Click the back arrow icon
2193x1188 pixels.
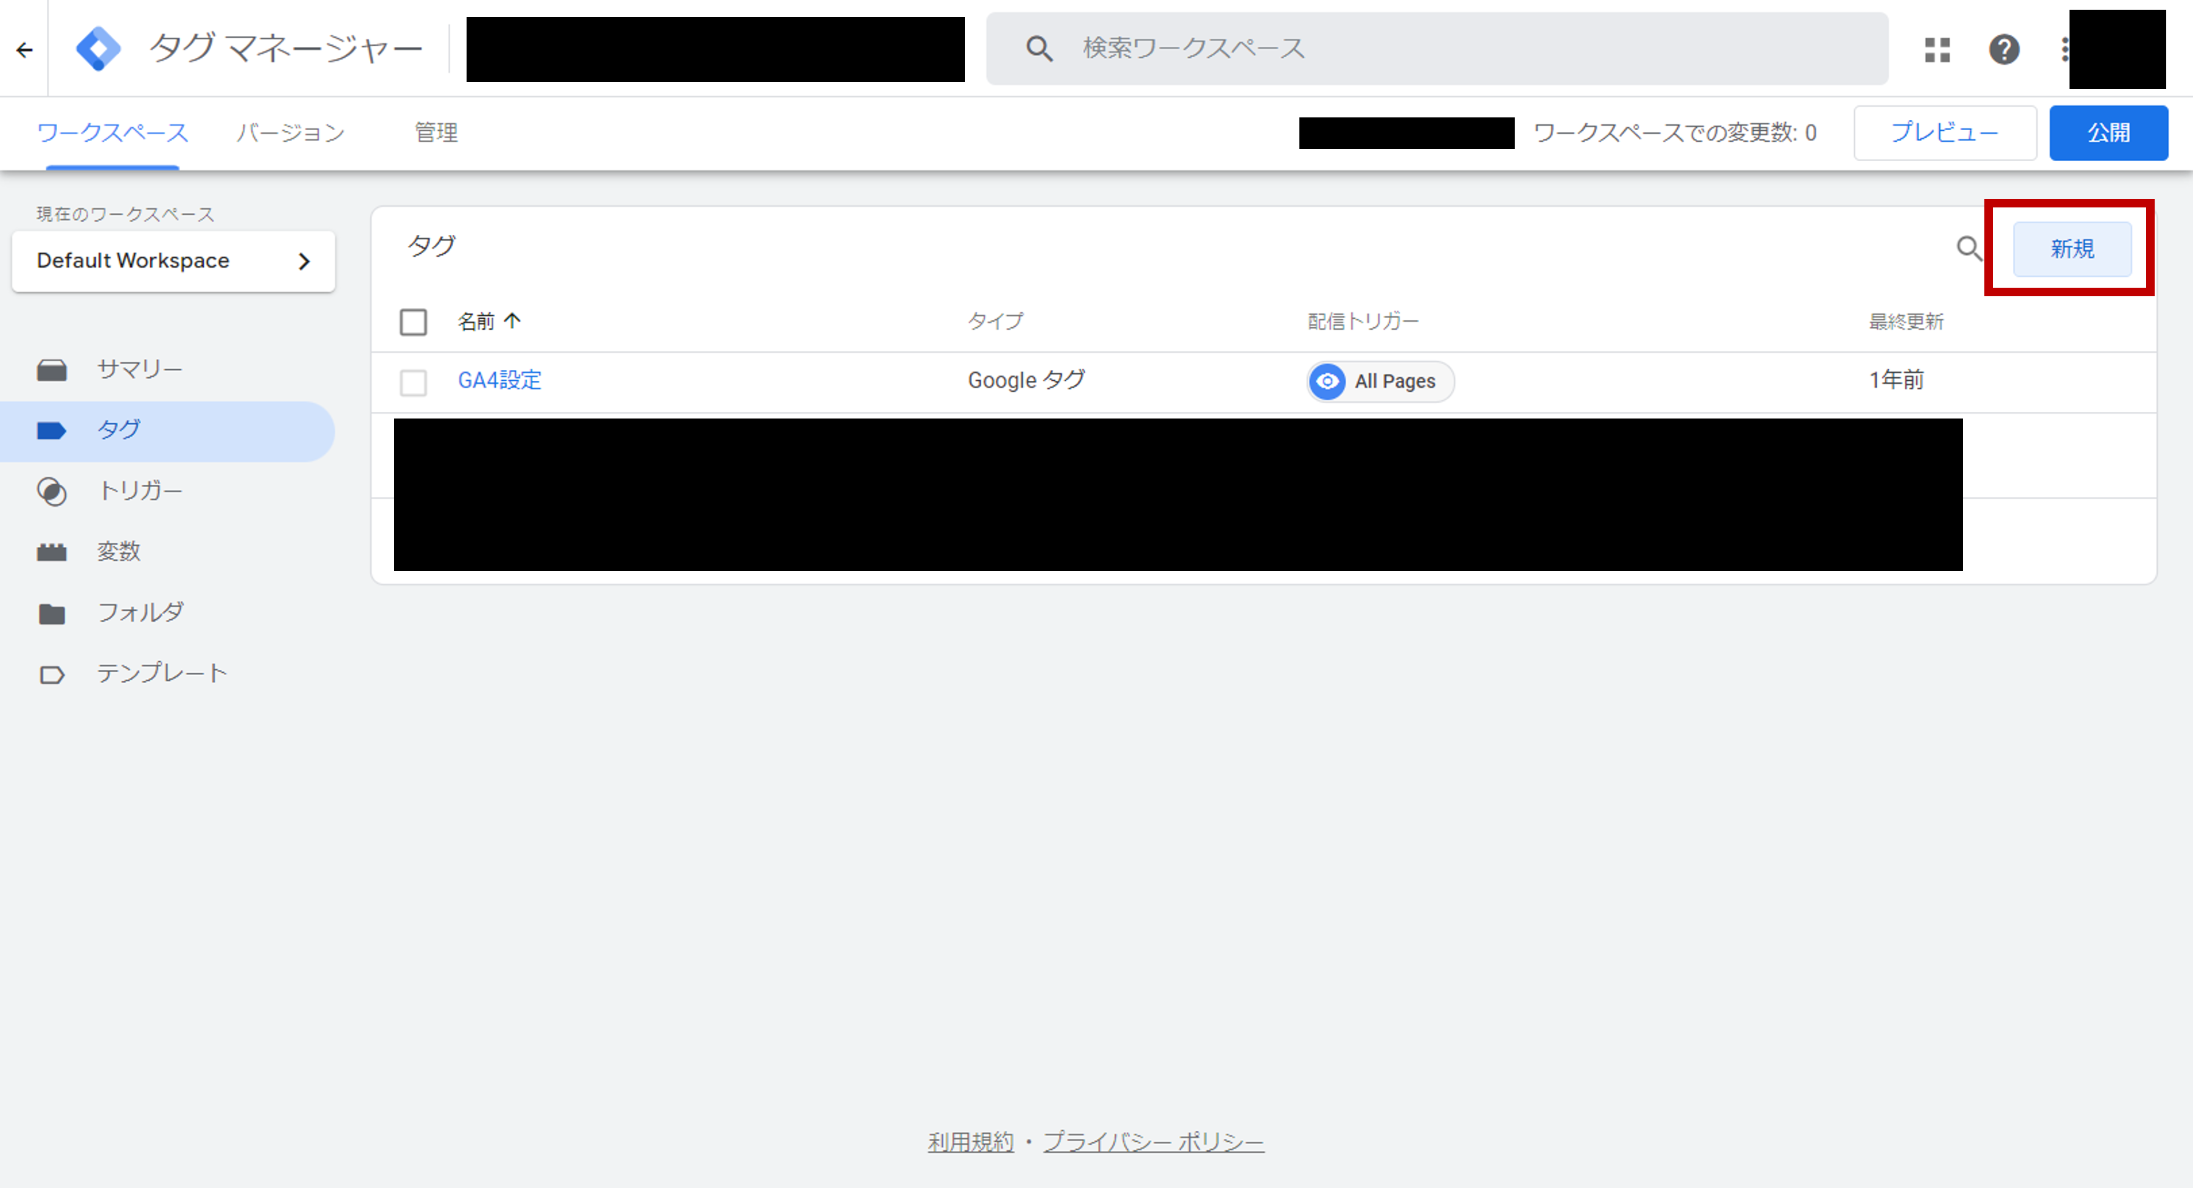coord(25,50)
